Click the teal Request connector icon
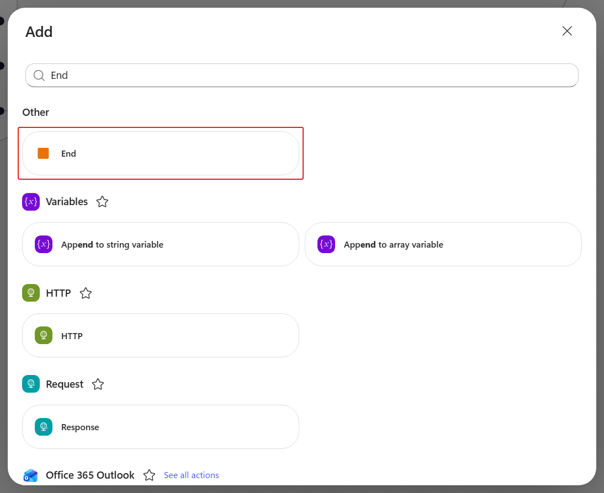 pos(31,384)
